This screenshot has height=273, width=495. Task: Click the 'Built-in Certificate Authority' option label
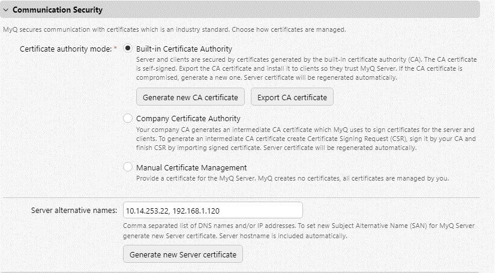tap(184, 49)
